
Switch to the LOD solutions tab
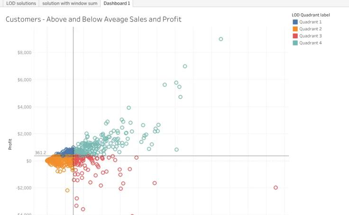click(21, 3)
